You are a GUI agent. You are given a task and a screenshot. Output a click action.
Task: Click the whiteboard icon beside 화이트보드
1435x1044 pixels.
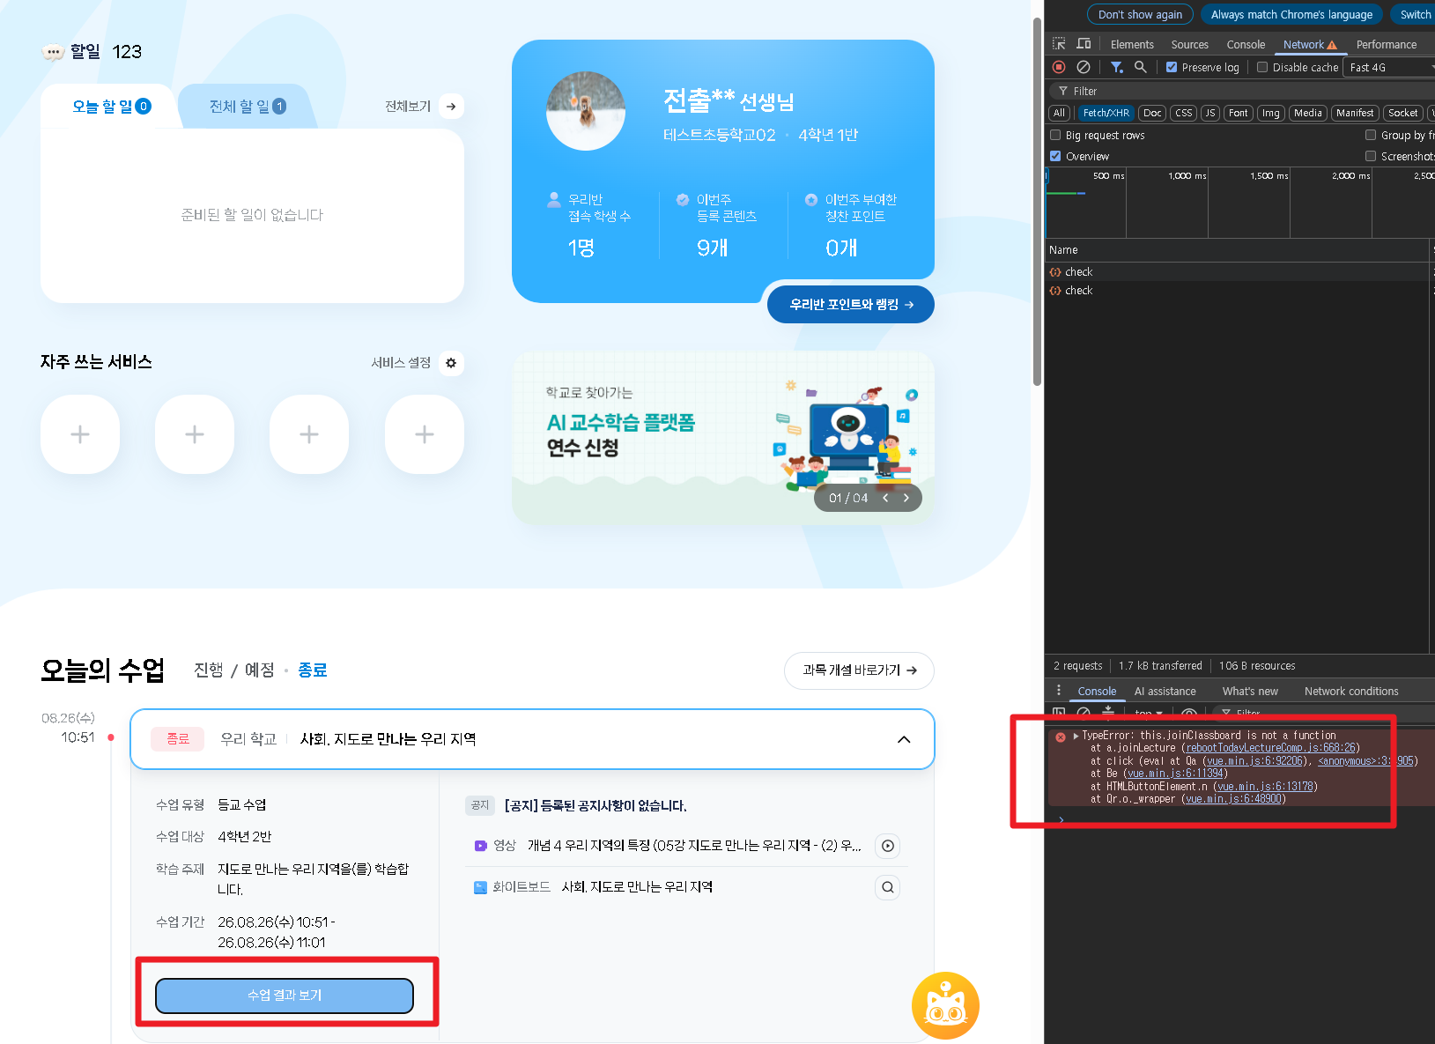(480, 887)
